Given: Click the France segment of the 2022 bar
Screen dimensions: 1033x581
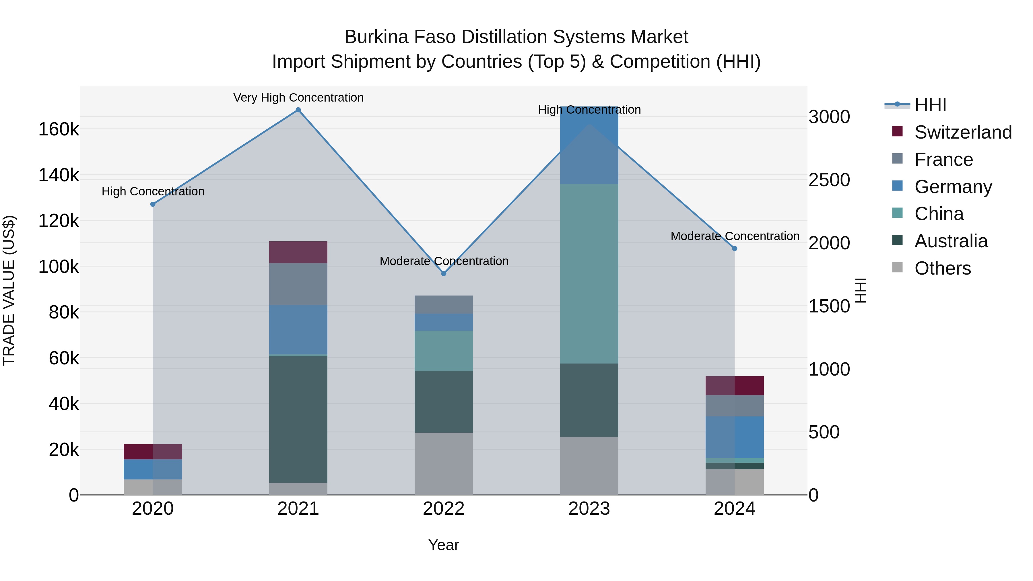Looking at the screenshot, I should click(444, 305).
